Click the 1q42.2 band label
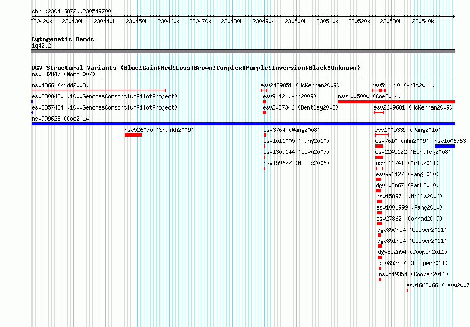This screenshot has width=470, height=327. click(41, 46)
